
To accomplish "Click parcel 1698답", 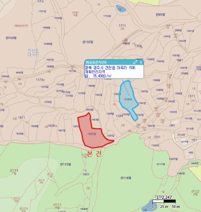I will click(x=48, y=44).
